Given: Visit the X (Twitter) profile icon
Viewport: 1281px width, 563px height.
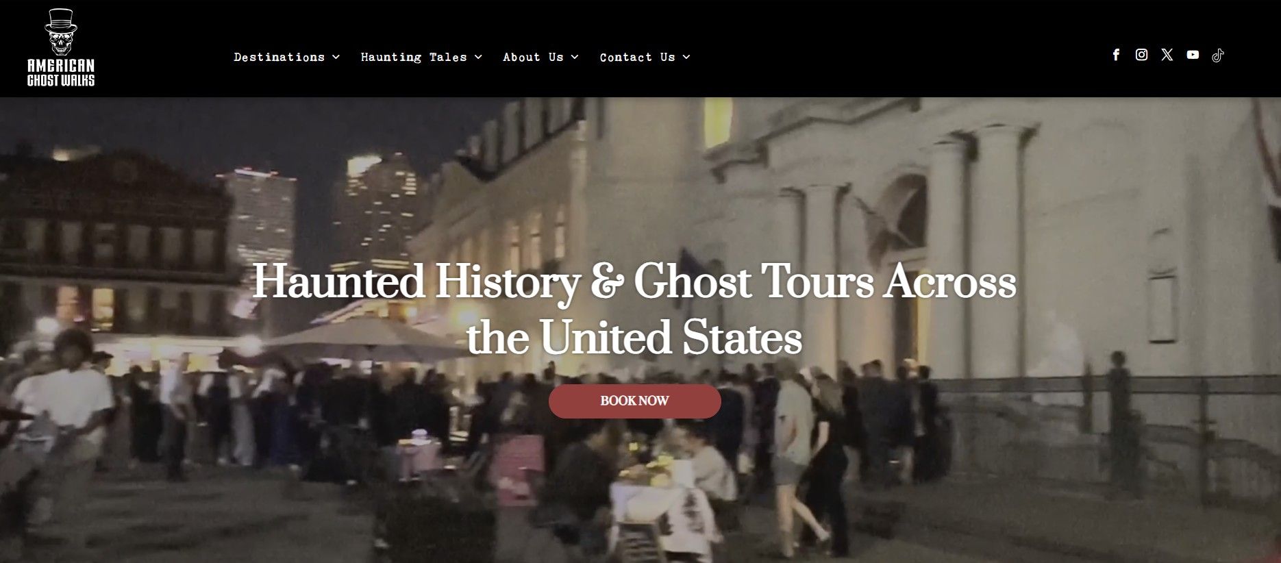Looking at the screenshot, I should click(x=1167, y=55).
